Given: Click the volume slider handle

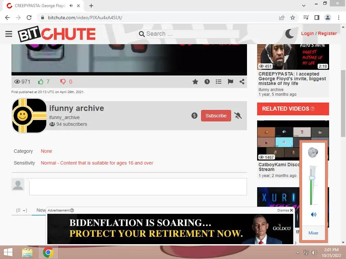Looking at the screenshot, I should (312, 178).
